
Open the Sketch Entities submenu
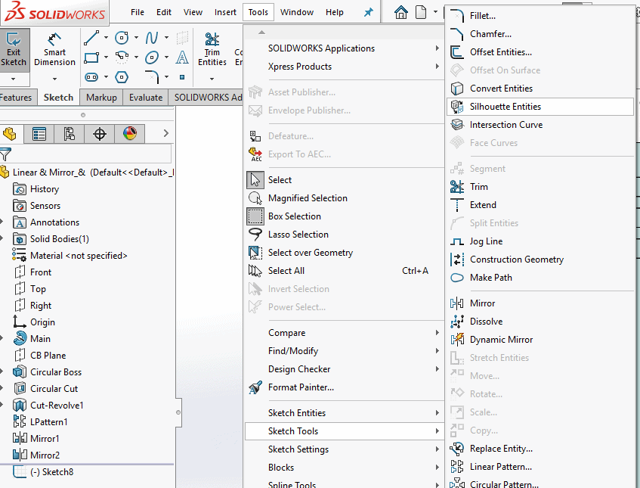click(344, 413)
